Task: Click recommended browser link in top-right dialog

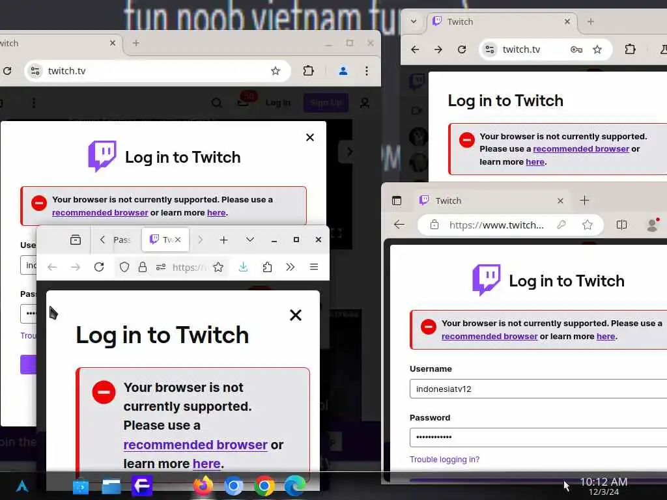Action: (581, 149)
